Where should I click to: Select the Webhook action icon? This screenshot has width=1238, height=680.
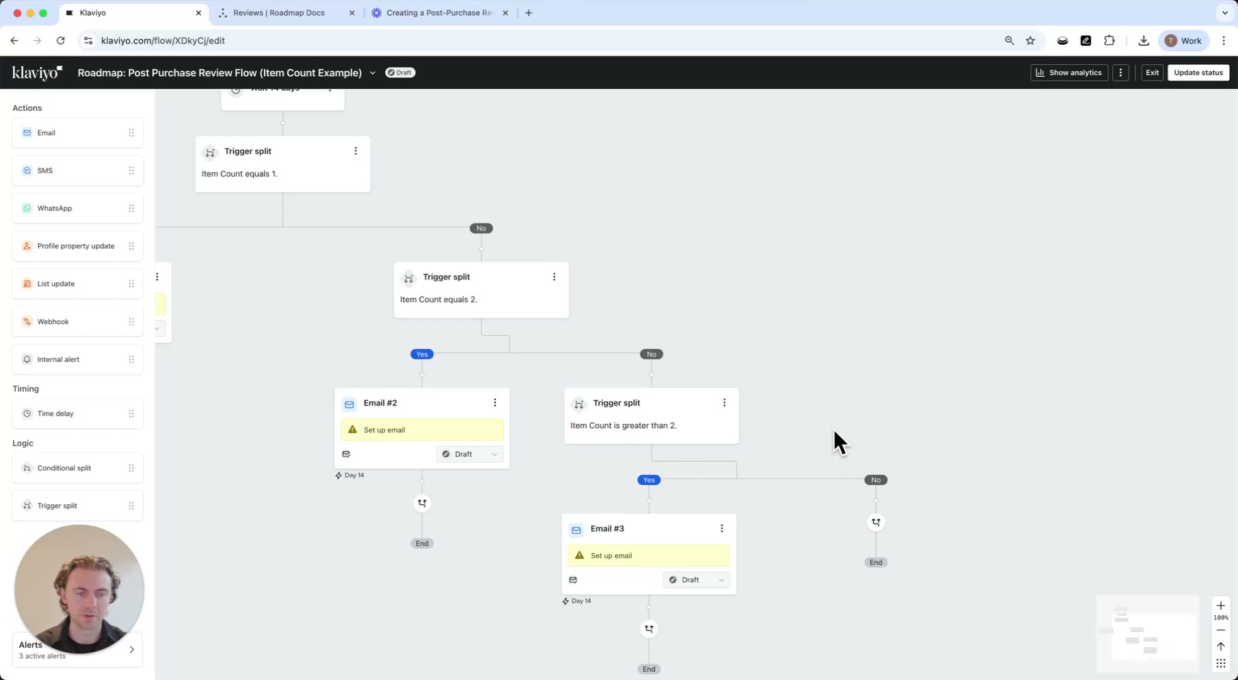(x=26, y=321)
